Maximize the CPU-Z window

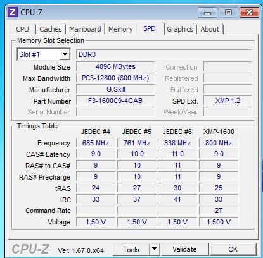coord(228,13)
